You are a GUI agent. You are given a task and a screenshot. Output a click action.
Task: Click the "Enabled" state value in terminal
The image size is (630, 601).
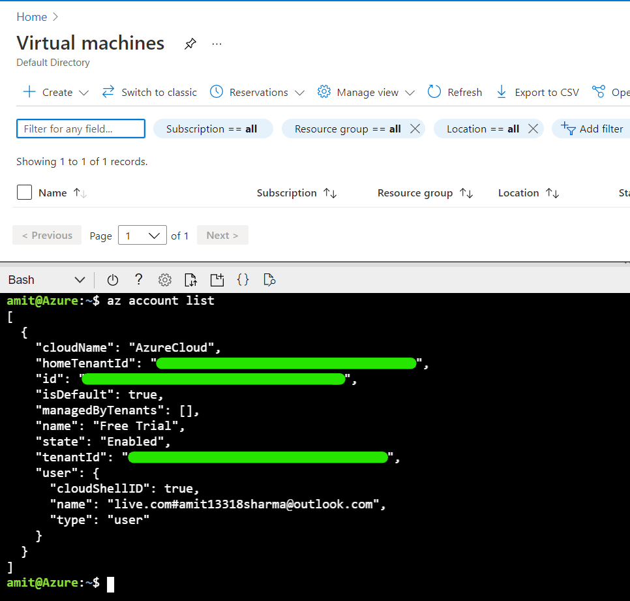[x=132, y=442]
